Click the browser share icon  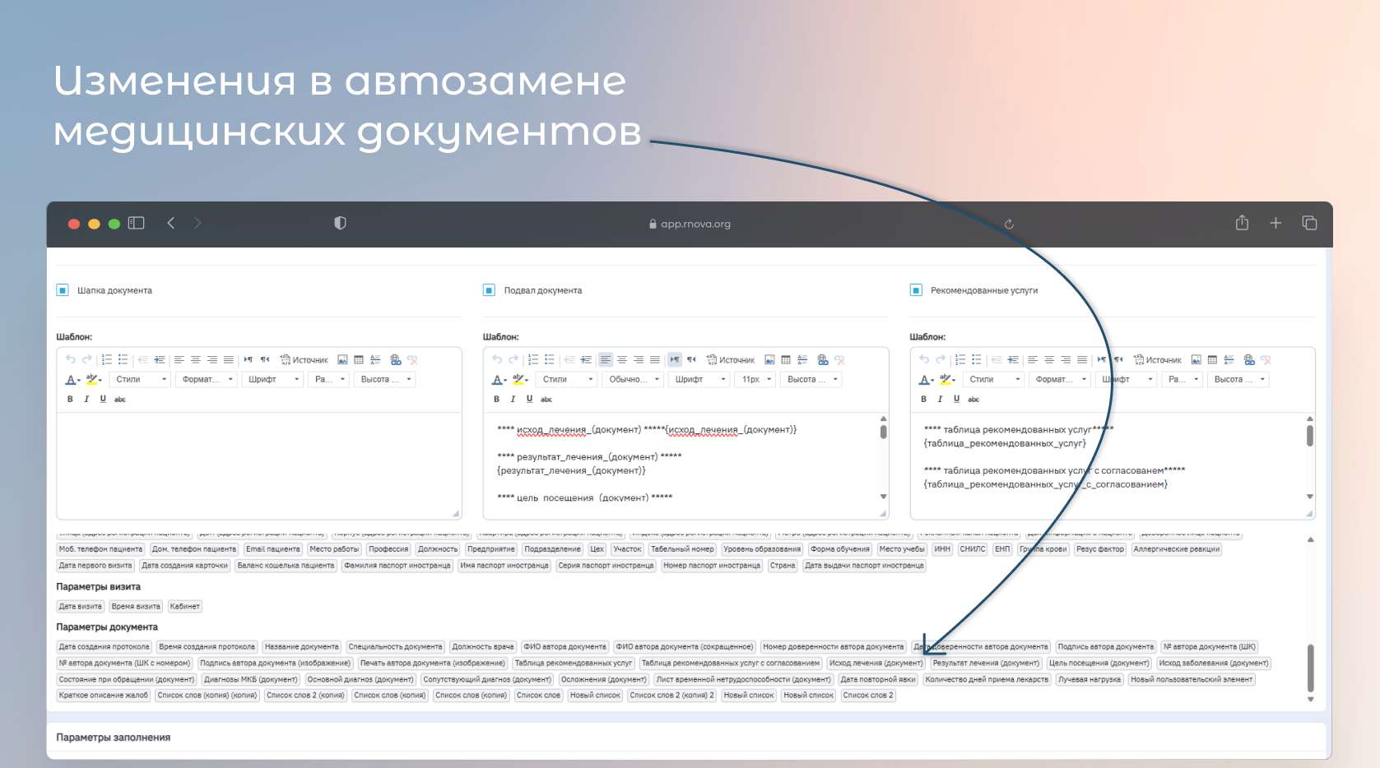(1242, 223)
